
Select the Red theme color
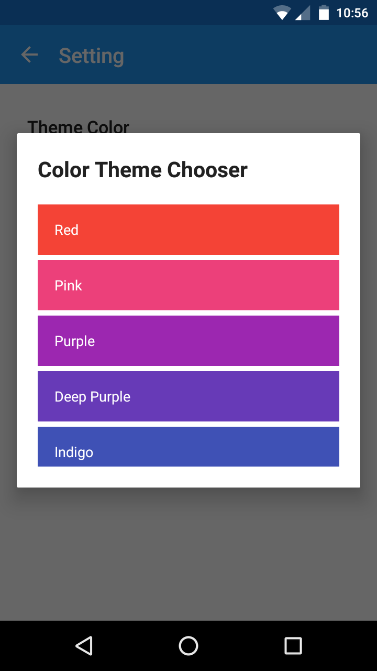[x=188, y=230]
